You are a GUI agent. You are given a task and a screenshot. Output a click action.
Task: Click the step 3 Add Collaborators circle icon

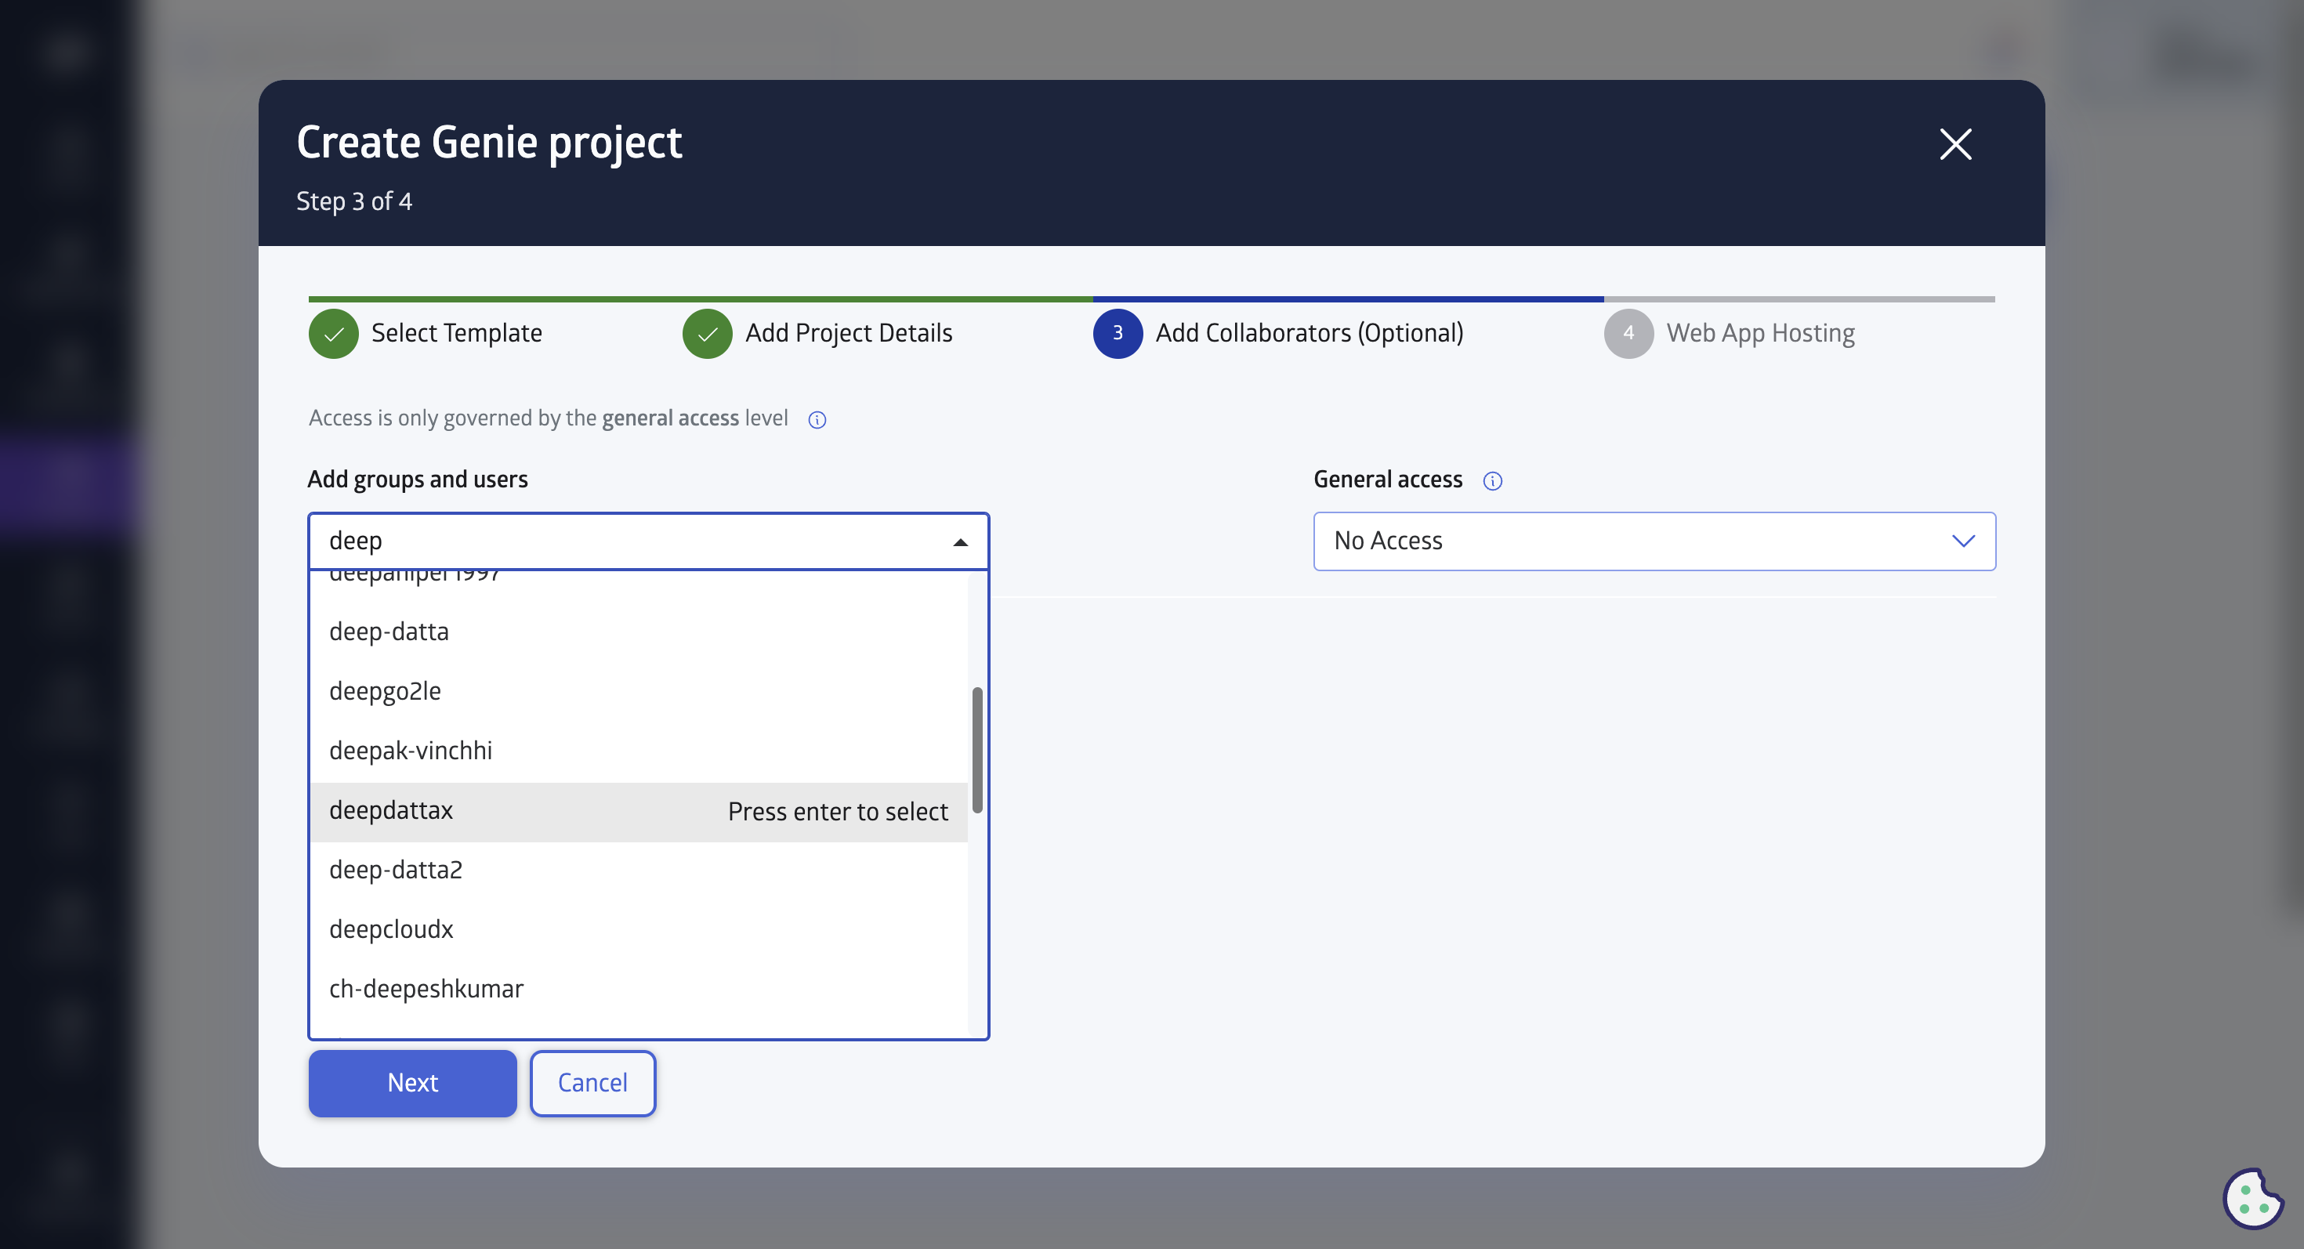pyautogui.click(x=1118, y=332)
